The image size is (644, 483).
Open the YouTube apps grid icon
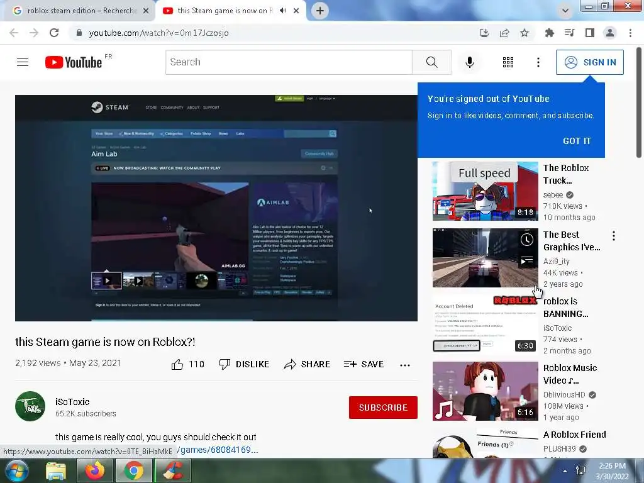(508, 62)
